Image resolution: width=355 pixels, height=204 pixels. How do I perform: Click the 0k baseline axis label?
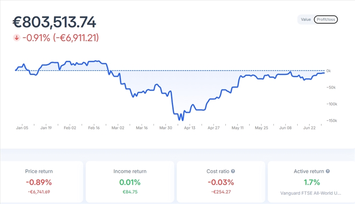click(328, 71)
